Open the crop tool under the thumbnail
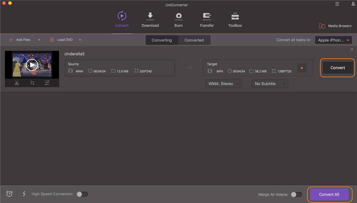 coord(32,83)
